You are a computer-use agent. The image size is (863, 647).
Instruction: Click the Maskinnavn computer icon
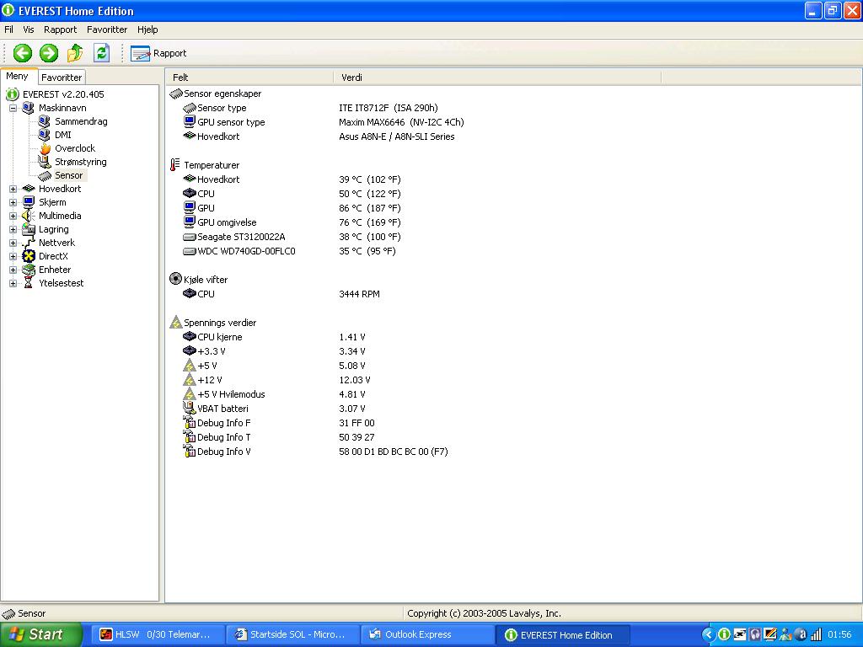tap(29, 108)
